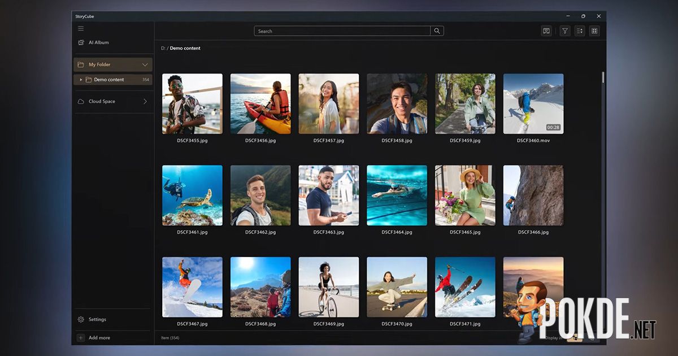Minimize the StoryCube window

(568, 16)
